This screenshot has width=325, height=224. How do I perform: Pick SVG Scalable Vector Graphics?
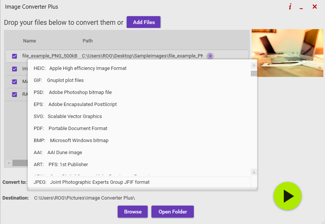tap(139, 117)
